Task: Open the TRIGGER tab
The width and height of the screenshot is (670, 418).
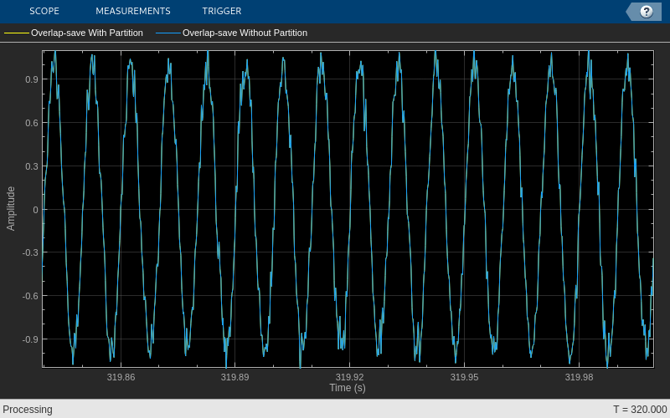Action: pos(222,11)
